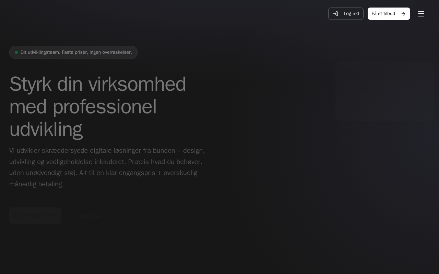Click the Vi udvikler skræddersyede paragraph

(x=107, y=167)
